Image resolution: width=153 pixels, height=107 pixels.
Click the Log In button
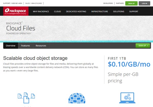point(144,3)
